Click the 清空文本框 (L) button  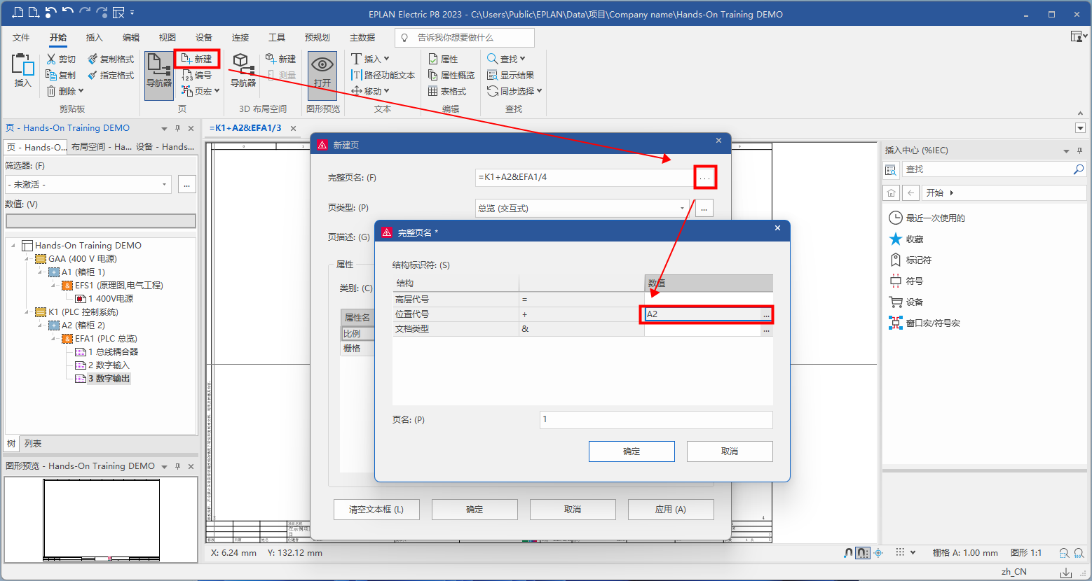(376, 510)
